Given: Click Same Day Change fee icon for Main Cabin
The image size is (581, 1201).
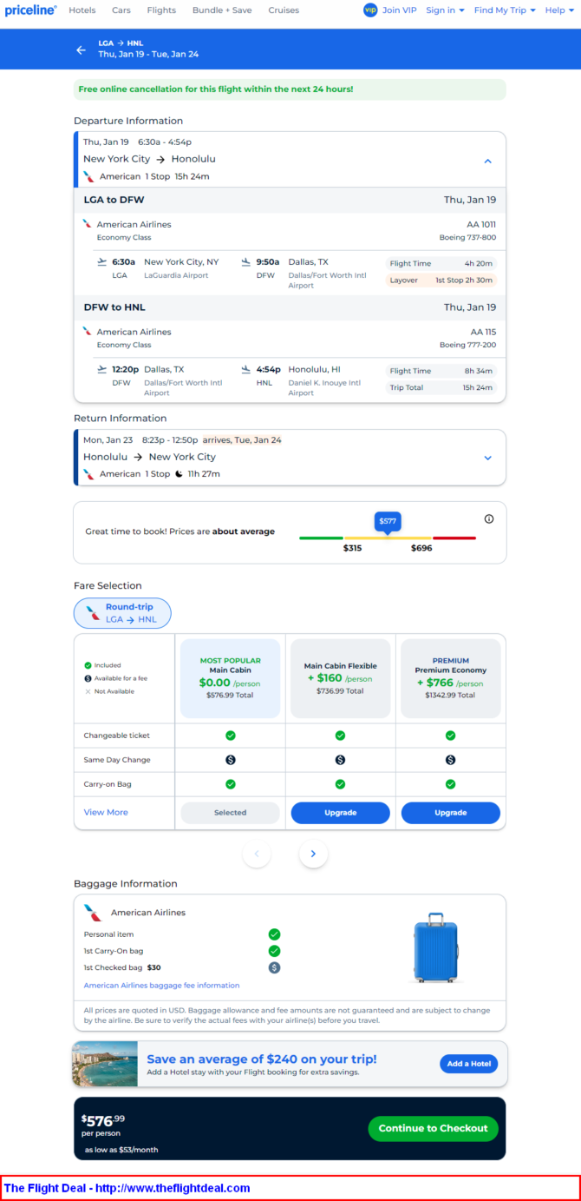Looking at the screenshot, I should (x=231, y=760).
